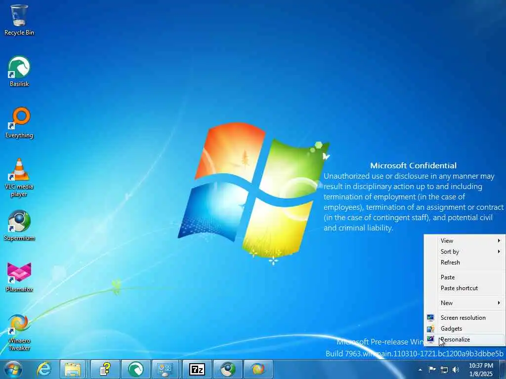This screenshot has width=506, height=379.
Task: Open the Action Center flag tray icon
Action: pos(432,369)
